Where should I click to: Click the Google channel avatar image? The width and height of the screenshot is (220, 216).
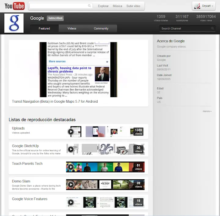point(14,23)
